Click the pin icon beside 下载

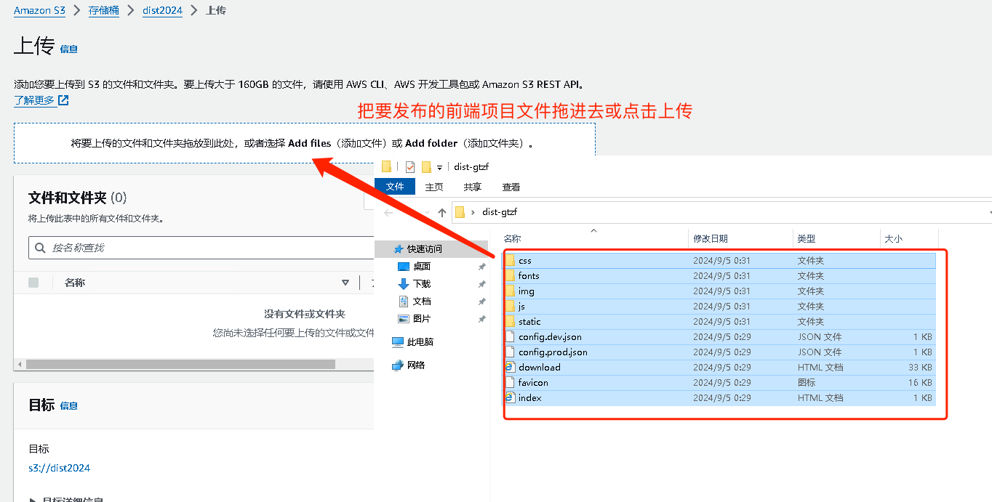click(x=481, y=284)
